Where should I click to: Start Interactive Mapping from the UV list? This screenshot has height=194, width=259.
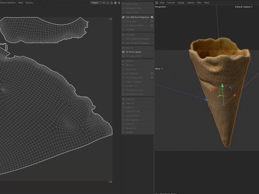click(138, 39)
